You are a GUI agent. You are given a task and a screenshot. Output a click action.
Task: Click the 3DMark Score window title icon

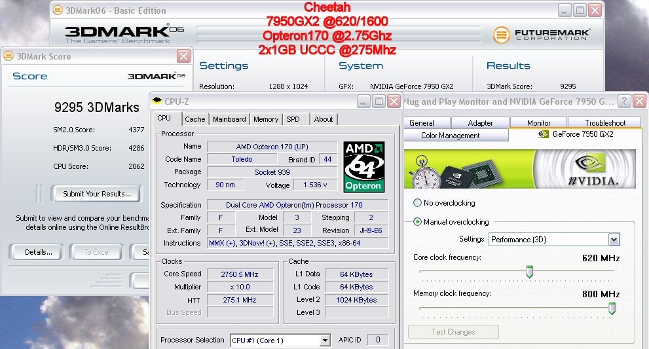tap(9, 56)
